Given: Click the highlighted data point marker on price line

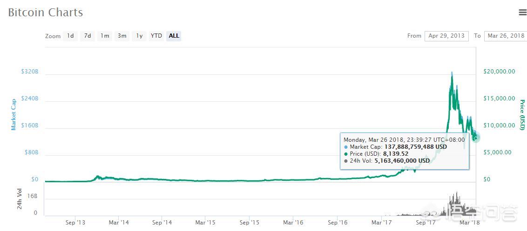Looking at the screenshot, I should pos(476,137).
